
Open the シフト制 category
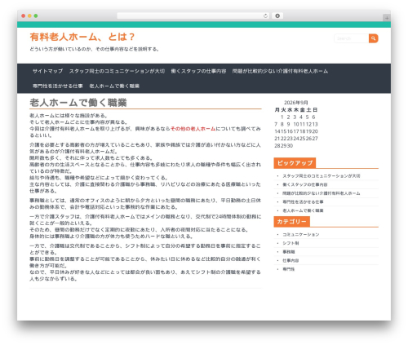(x=290, y=243)
